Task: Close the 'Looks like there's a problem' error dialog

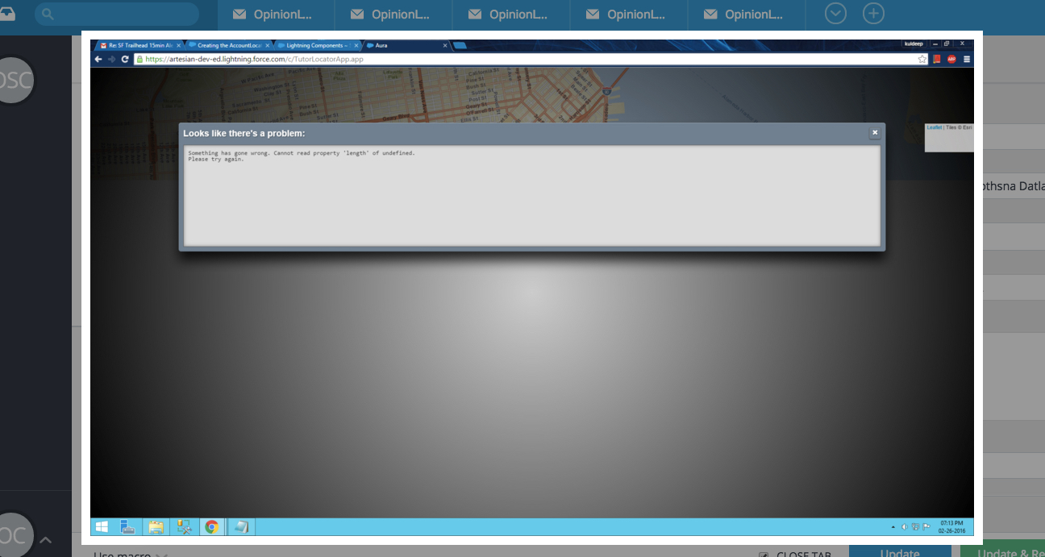Action: [x=875, y=132]
